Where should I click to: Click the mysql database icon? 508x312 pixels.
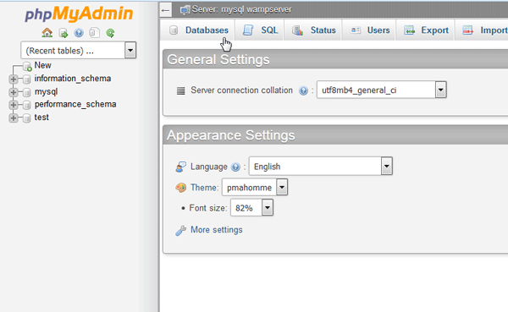pos(27,92)
